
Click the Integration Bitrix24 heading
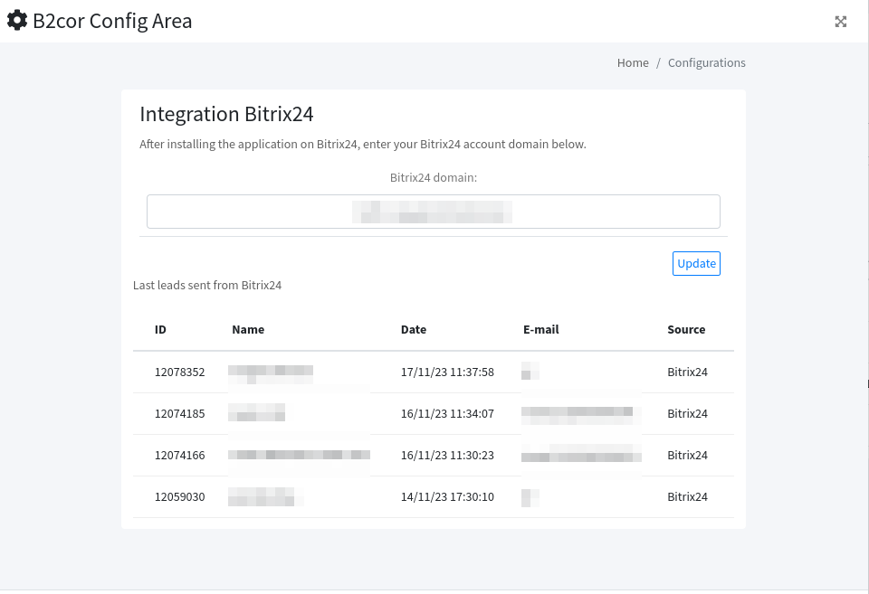pos(226,115)
